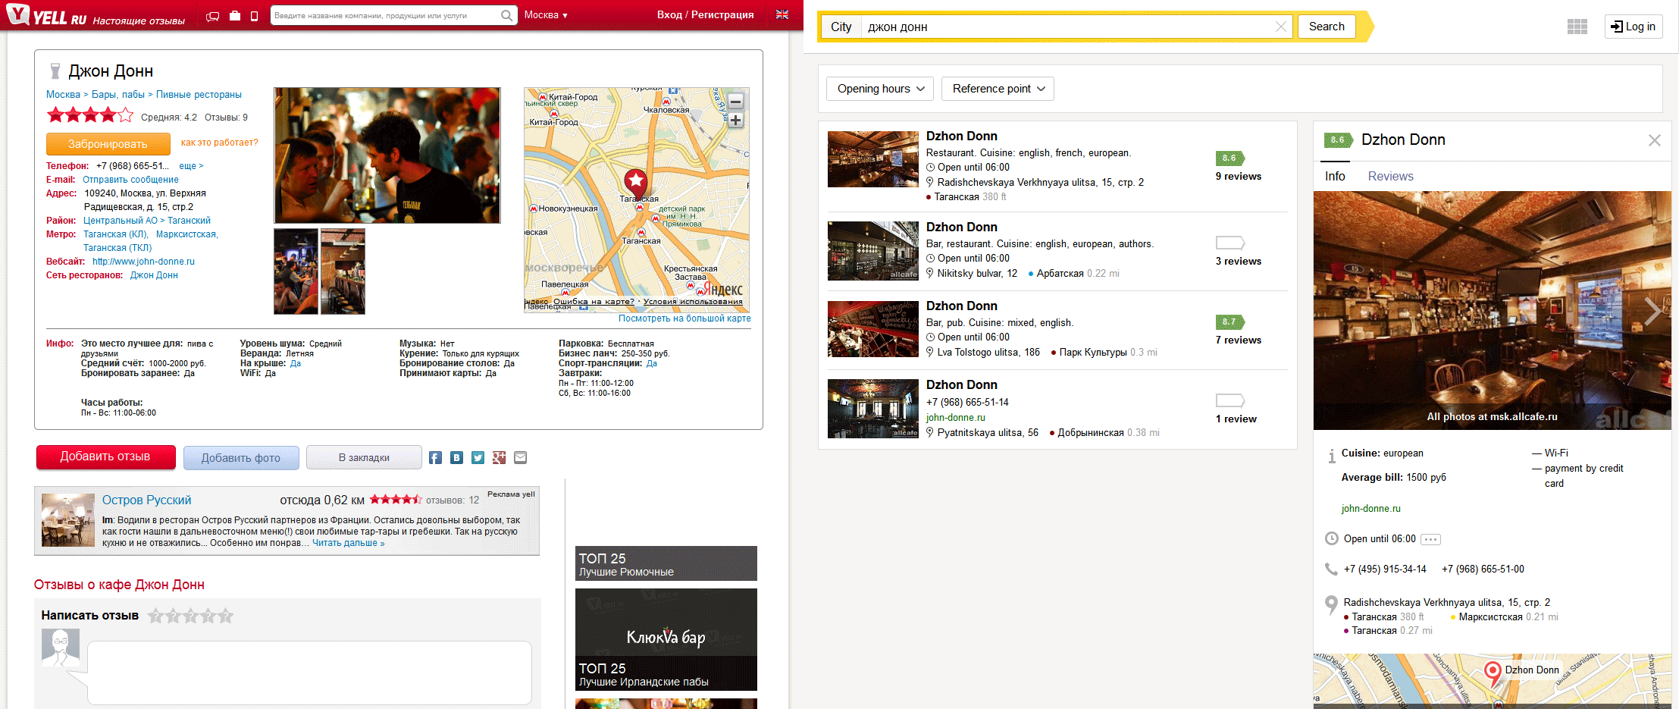Select the first star in Написать отзыв rating
The height and width of the screenshot is (709, 1679).
point(155,616)
